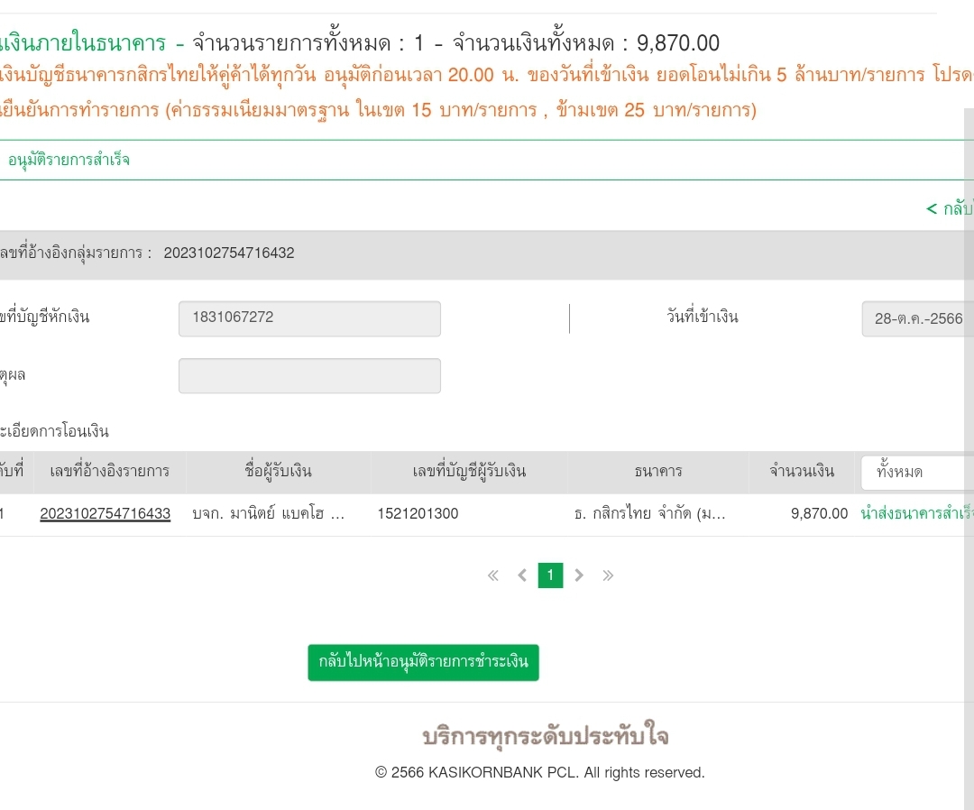The width and height of the screenshot is (974, 810).
Task: Click the จำนวนเงิน column header
Action: [x=801, y=471]
